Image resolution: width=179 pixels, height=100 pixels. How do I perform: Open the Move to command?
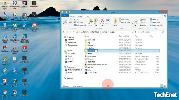pyautogui.click(x=90, y=22)
